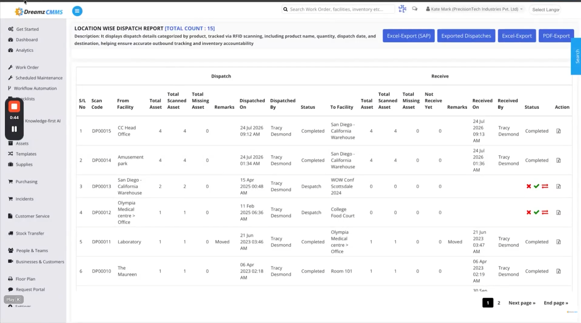Screen dimensions: 581x323
Task: Stop the screen recording
Action: point(14,107)
